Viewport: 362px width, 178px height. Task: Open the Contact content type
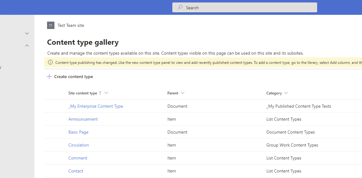76,171
